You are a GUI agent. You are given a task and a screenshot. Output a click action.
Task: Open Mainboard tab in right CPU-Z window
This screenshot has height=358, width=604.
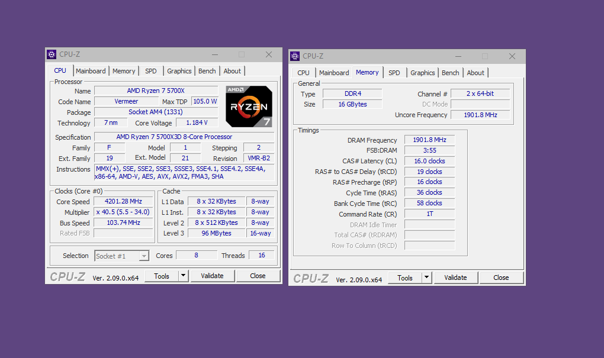point(334,73)
